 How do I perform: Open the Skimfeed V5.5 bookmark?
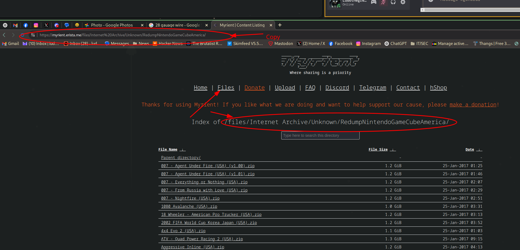[x=245, y=44]
